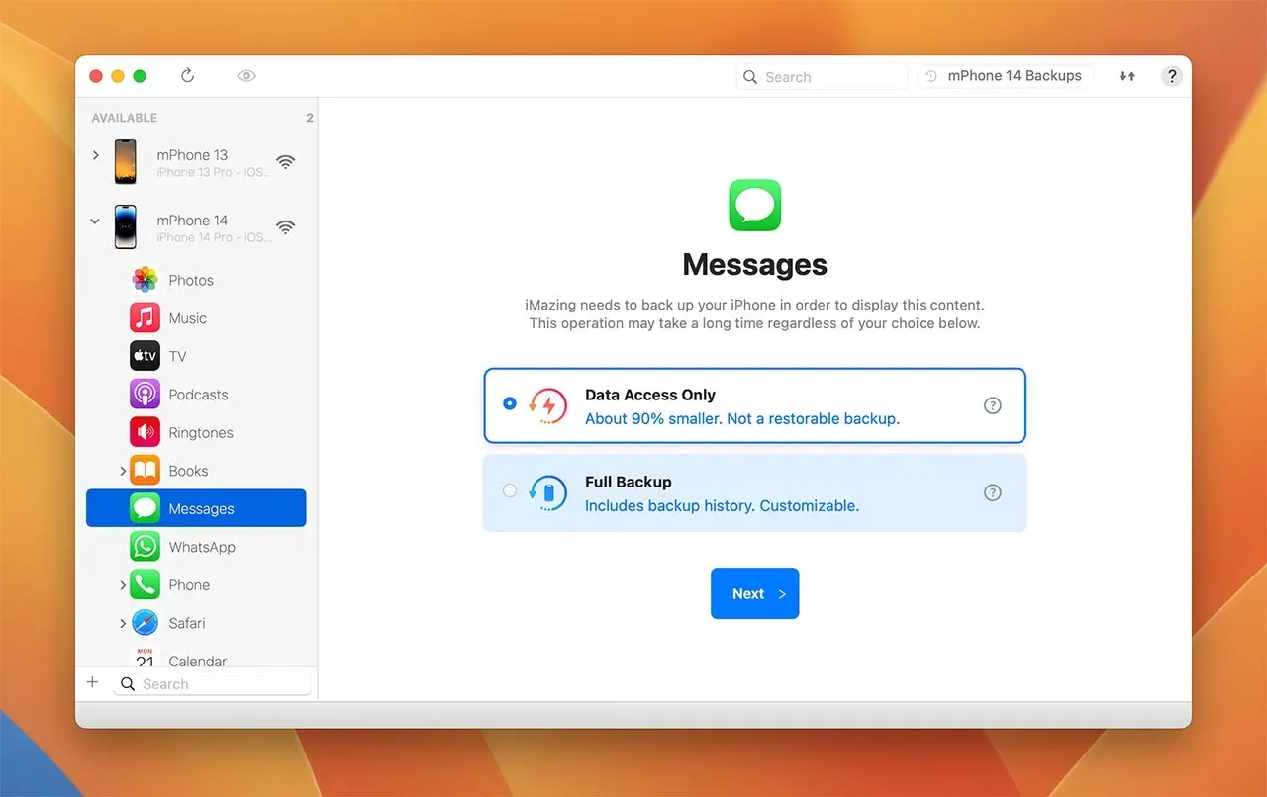Select the Podcasts sidebar item

(x=198, y=395)
